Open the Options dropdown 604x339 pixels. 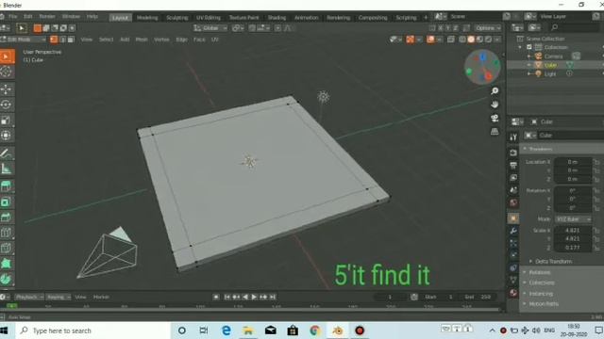point(488,28)
